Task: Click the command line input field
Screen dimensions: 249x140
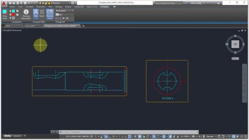Action: point(129,132)
